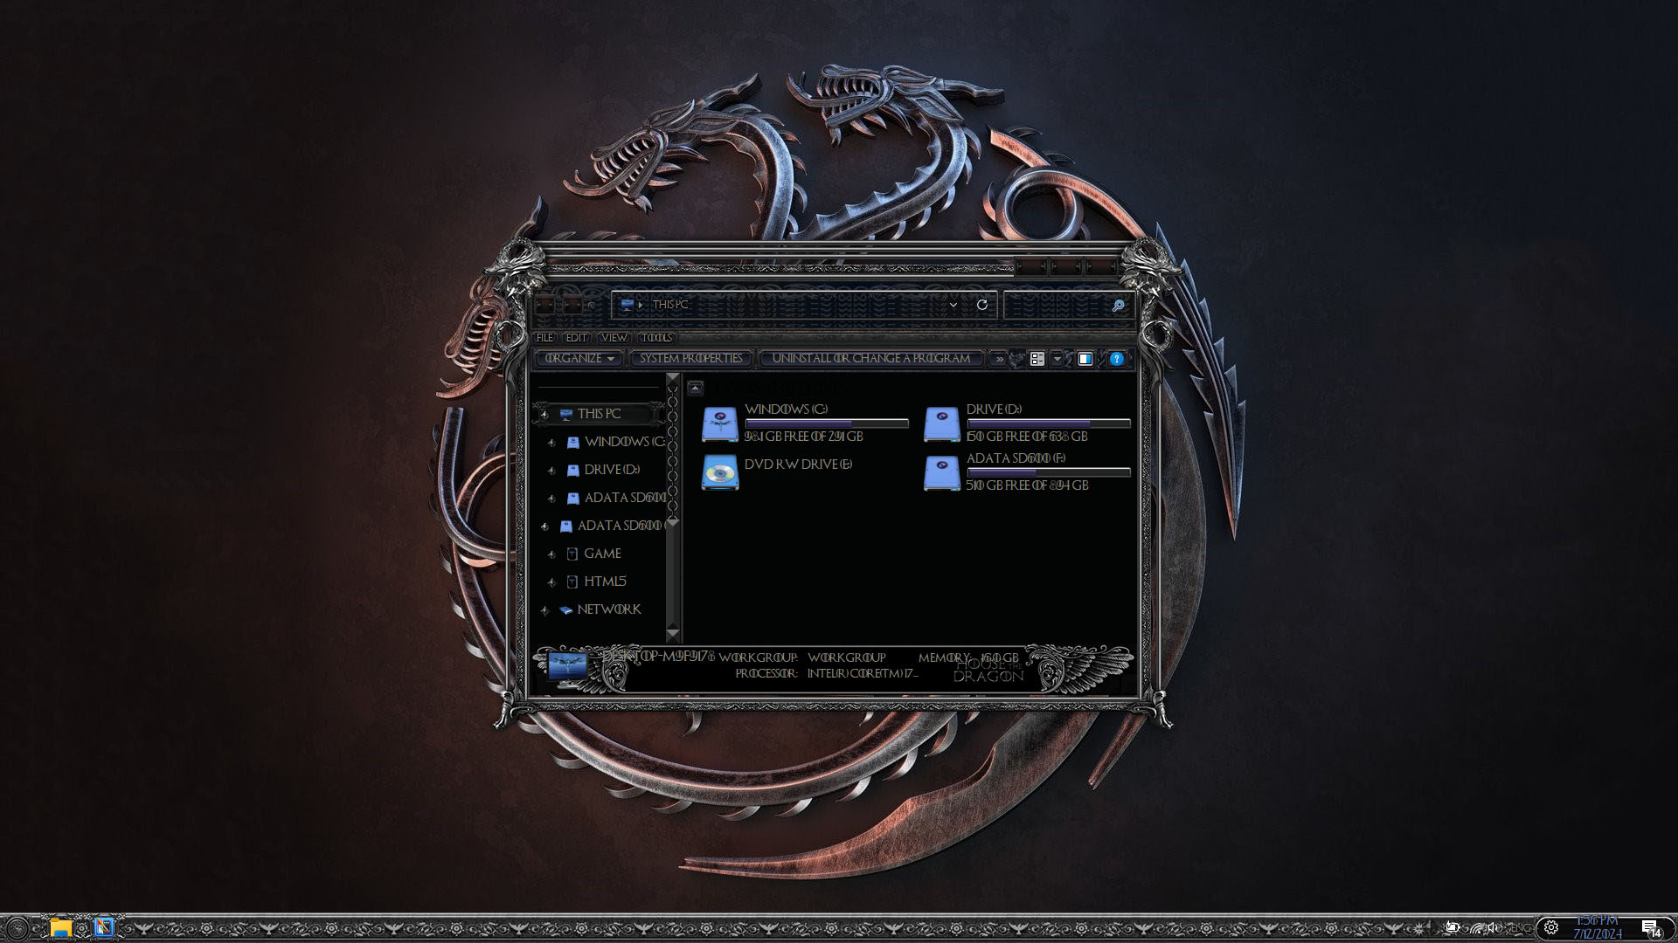The height and width of the screenshot is (943, 1678).
Task: Open the Tools menu
Action: pos(655,338)
